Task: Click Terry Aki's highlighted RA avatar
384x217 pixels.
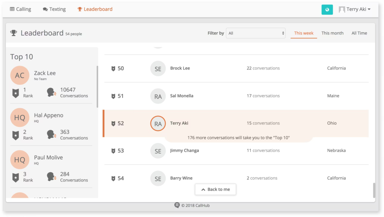Action: tap(158, 123)
